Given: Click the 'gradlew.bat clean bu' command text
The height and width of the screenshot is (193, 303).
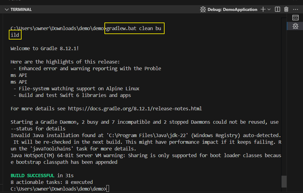Looking at the screenshot, I should tap(134, 29).
